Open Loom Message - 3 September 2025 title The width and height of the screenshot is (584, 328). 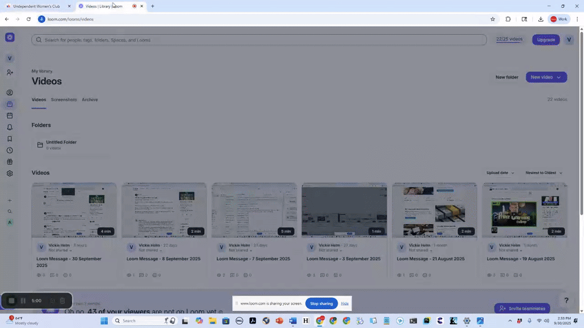pyautogui.click(x=343, y=259)
